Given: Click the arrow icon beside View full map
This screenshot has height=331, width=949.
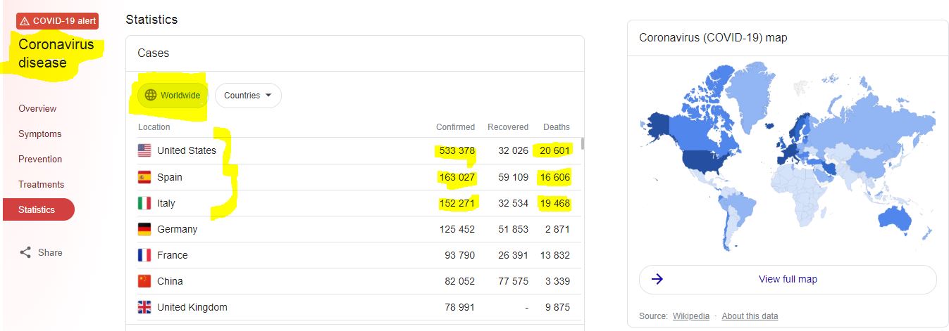Looking at the screenshot, I should [x=657, y=279].
